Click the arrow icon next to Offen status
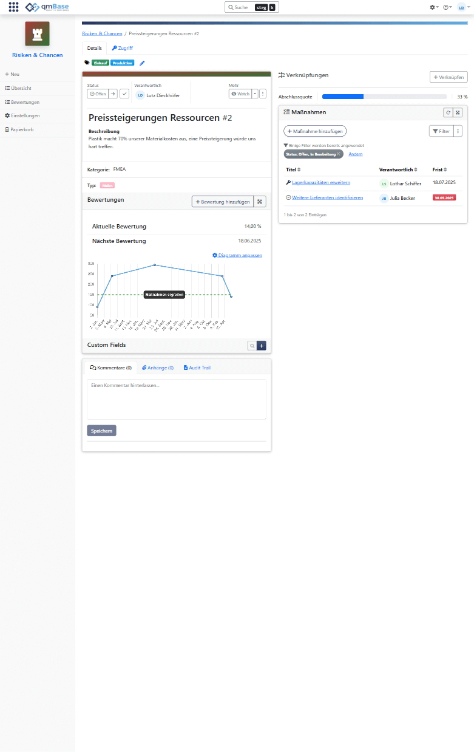Viewport: 474px width, 754px height. [x=113, y=94]
